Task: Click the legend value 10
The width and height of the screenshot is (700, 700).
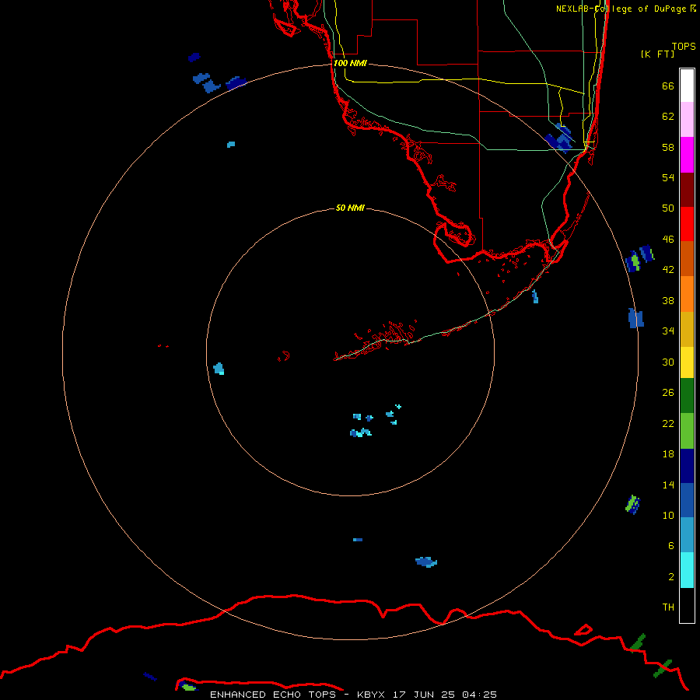Action: pyautogui.click(x=668, y=515)
